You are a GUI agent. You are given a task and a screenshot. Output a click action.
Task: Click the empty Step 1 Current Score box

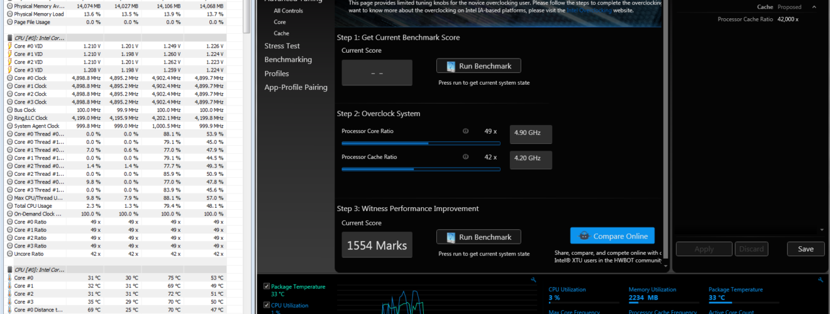point(377,73)
